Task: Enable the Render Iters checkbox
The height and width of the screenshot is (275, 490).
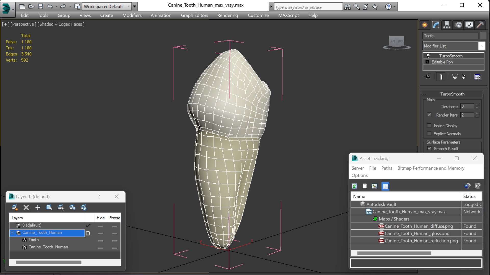Action: [429, 115]
